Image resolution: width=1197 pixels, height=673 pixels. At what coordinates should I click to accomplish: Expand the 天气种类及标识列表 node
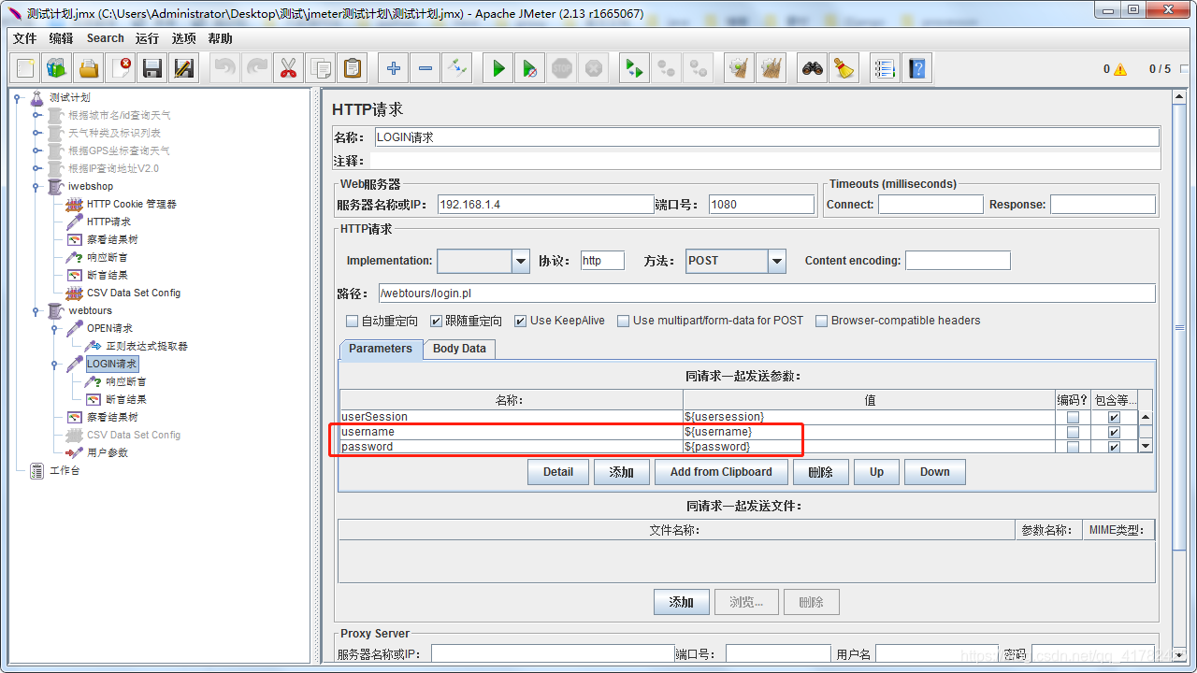coord(36,133)
